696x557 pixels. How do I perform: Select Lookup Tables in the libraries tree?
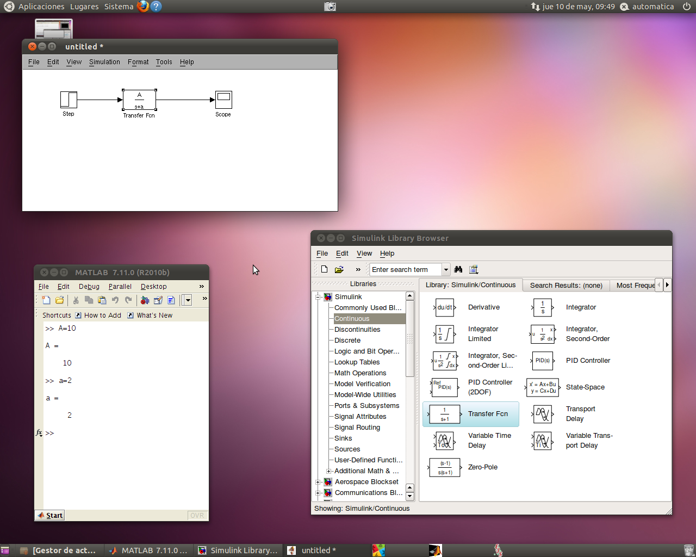click(357, 362)
